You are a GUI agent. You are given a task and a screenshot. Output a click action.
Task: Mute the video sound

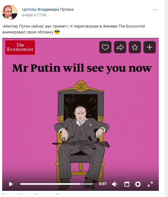(115, 184)
